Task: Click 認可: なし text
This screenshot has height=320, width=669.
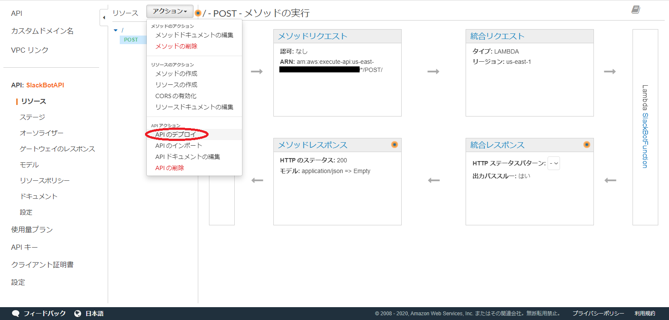Action: coord(294,51)
